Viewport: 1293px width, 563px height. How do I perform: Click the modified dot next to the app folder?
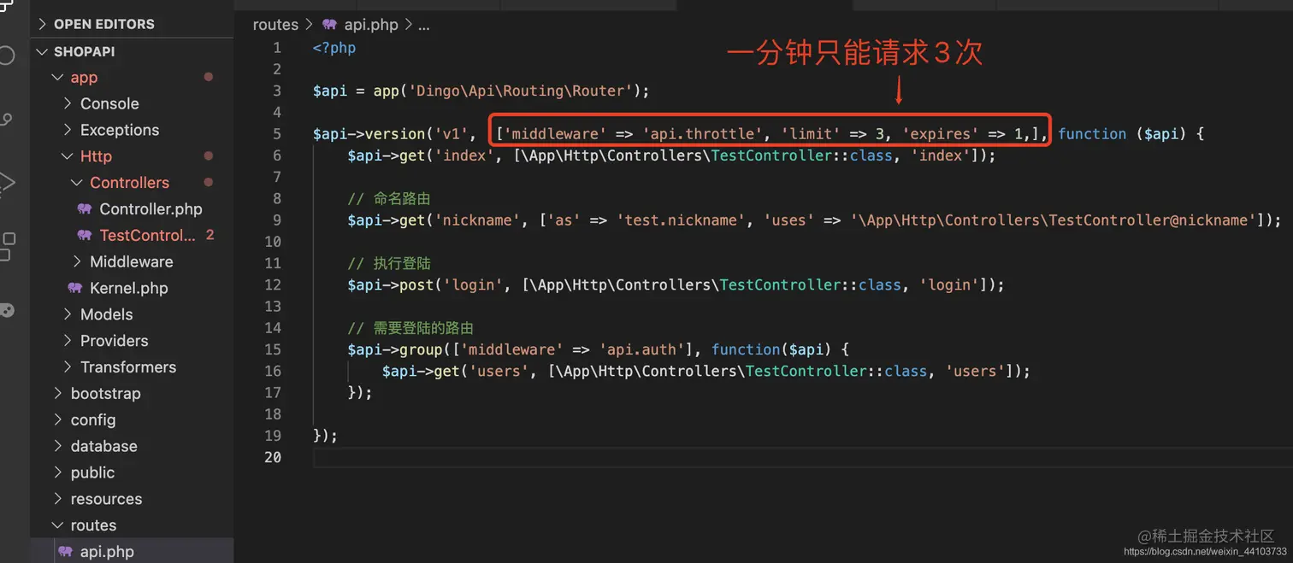(208, 77)
